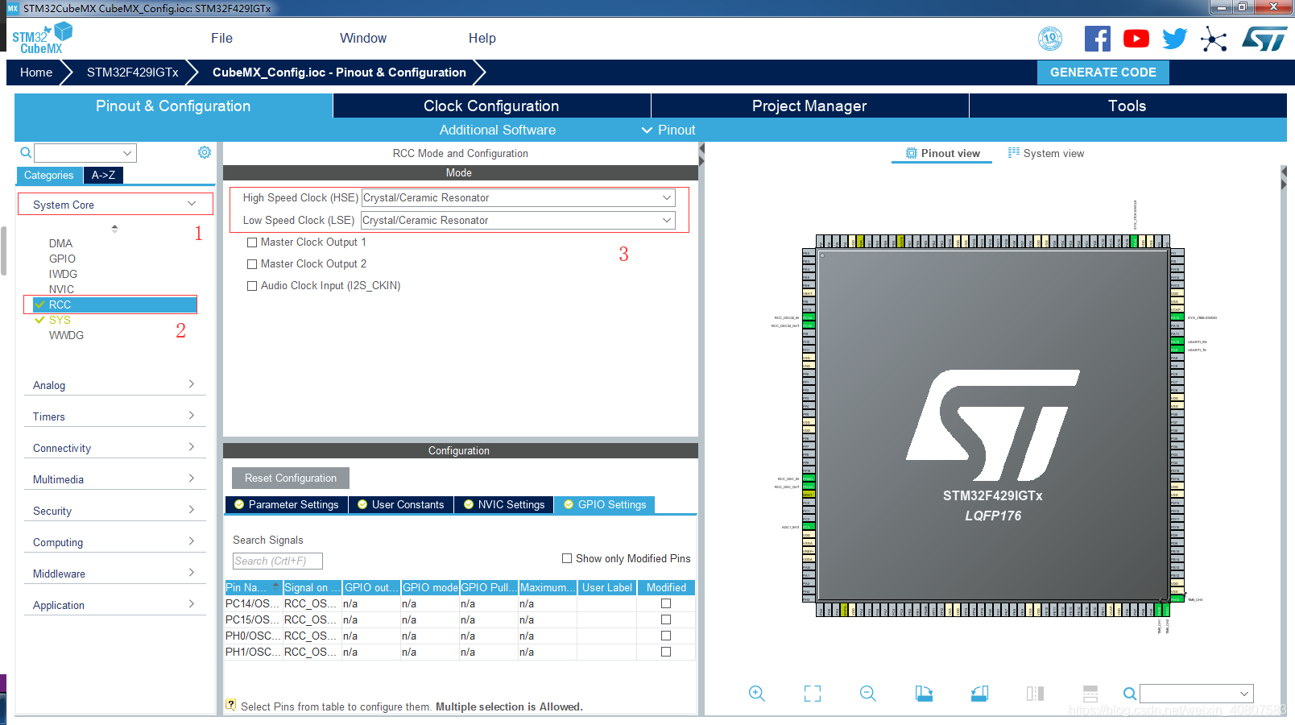Open ST Twitter page icon

pyautogui.click(x=1175, y=39)
